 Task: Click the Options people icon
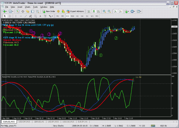tap(63, 11)
